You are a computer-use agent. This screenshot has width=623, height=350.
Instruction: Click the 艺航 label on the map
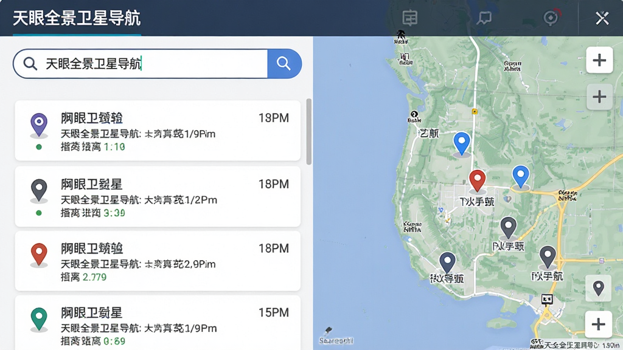click(x=430, y=133)
